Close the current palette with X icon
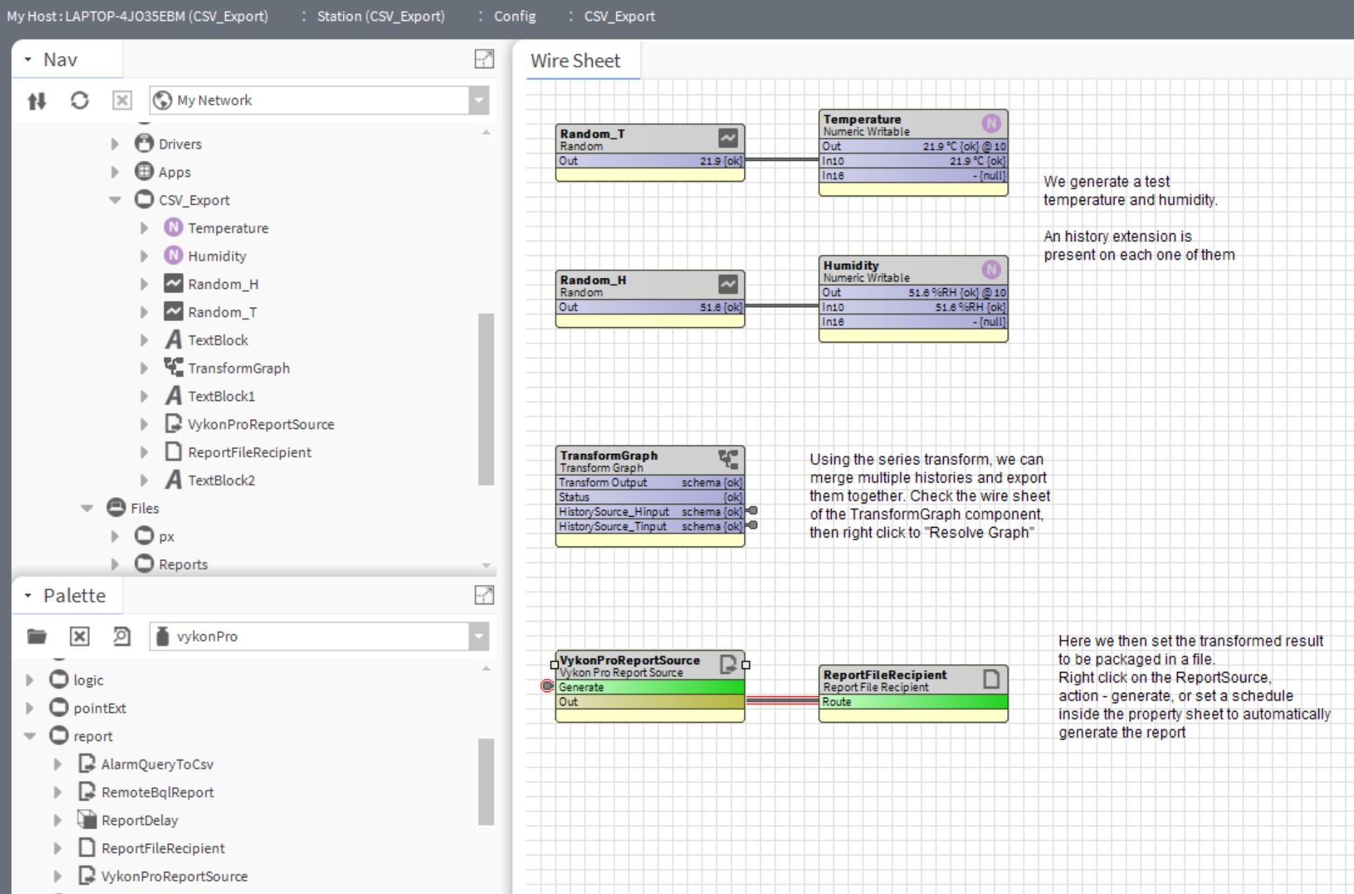Viewport: 1354px width, 894px height. pos(79,636)
